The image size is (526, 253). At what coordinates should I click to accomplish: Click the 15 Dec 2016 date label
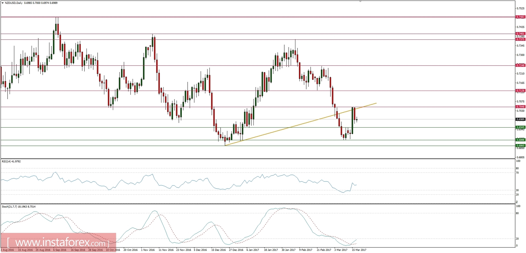tap(219, 250)
